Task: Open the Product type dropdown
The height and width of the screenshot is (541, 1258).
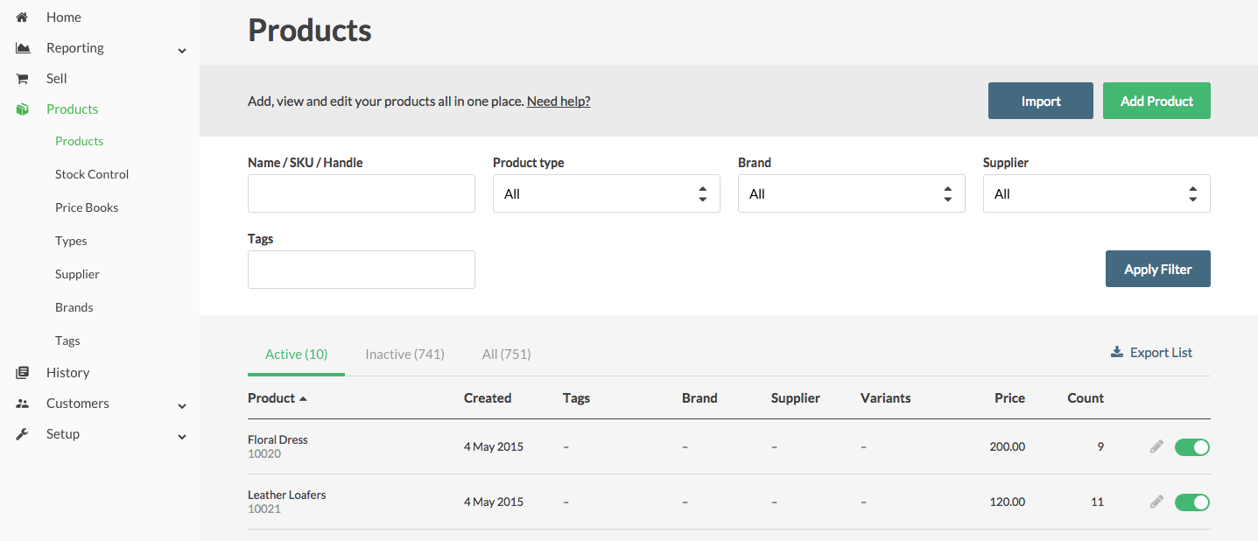Action: [x=606, y=193]
